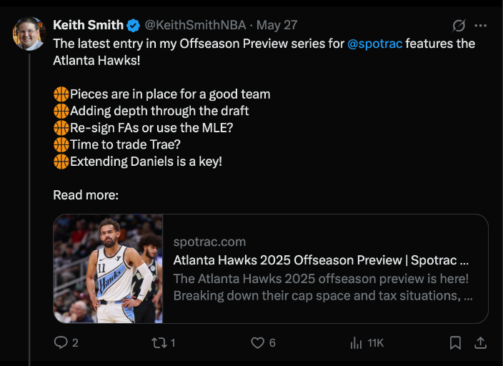Click the "Time to trade Trae?" line

click(125, 144)
